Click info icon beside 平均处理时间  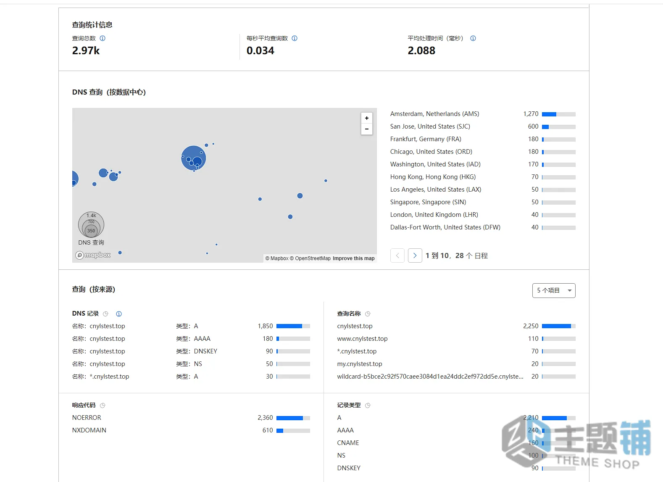(x=473, y=38)
